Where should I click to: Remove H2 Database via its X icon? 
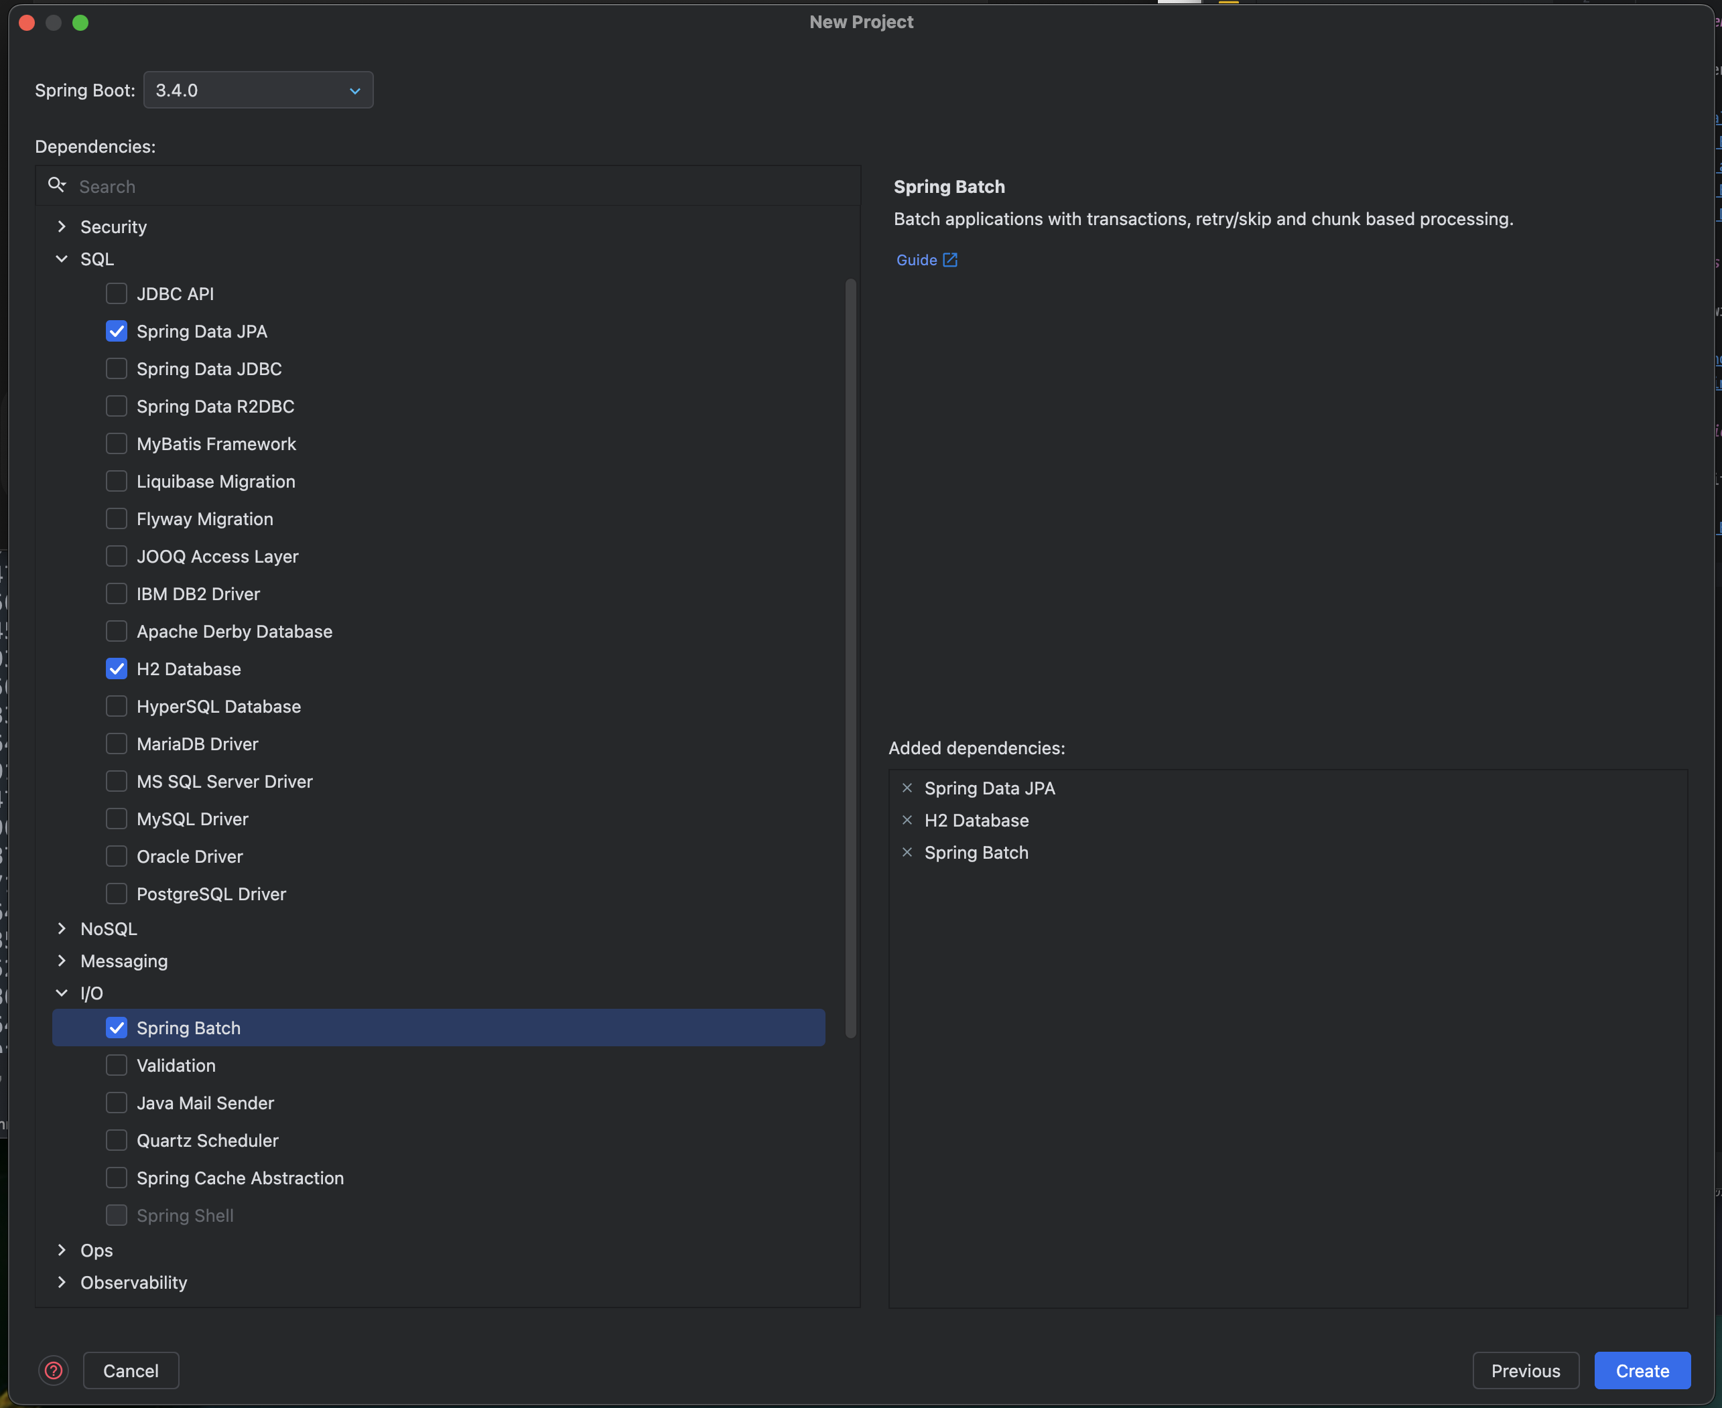[x=907, y=821]
